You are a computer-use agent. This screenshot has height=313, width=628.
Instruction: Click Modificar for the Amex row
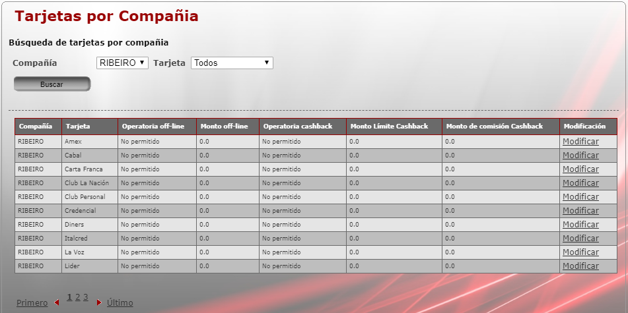580,142
